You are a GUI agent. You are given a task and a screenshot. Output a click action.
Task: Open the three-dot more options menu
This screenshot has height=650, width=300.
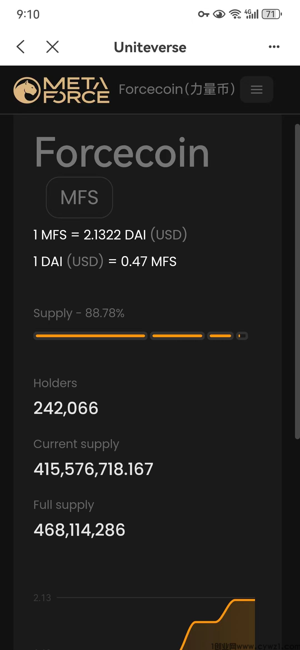tap(274, 47)
